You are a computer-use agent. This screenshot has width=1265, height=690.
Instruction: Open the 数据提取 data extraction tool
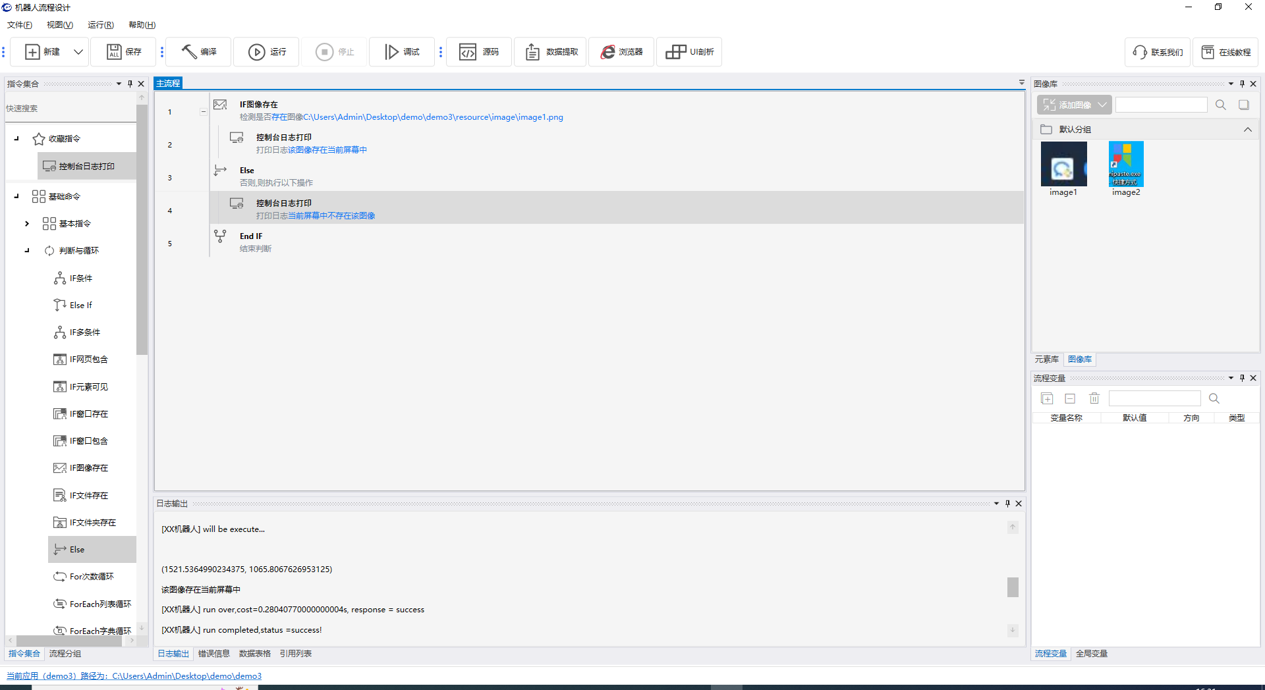point(532,52)
